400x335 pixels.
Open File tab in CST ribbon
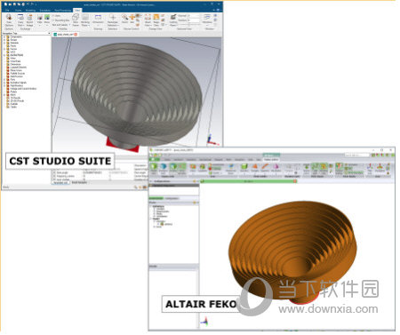(x=7, y=11)
